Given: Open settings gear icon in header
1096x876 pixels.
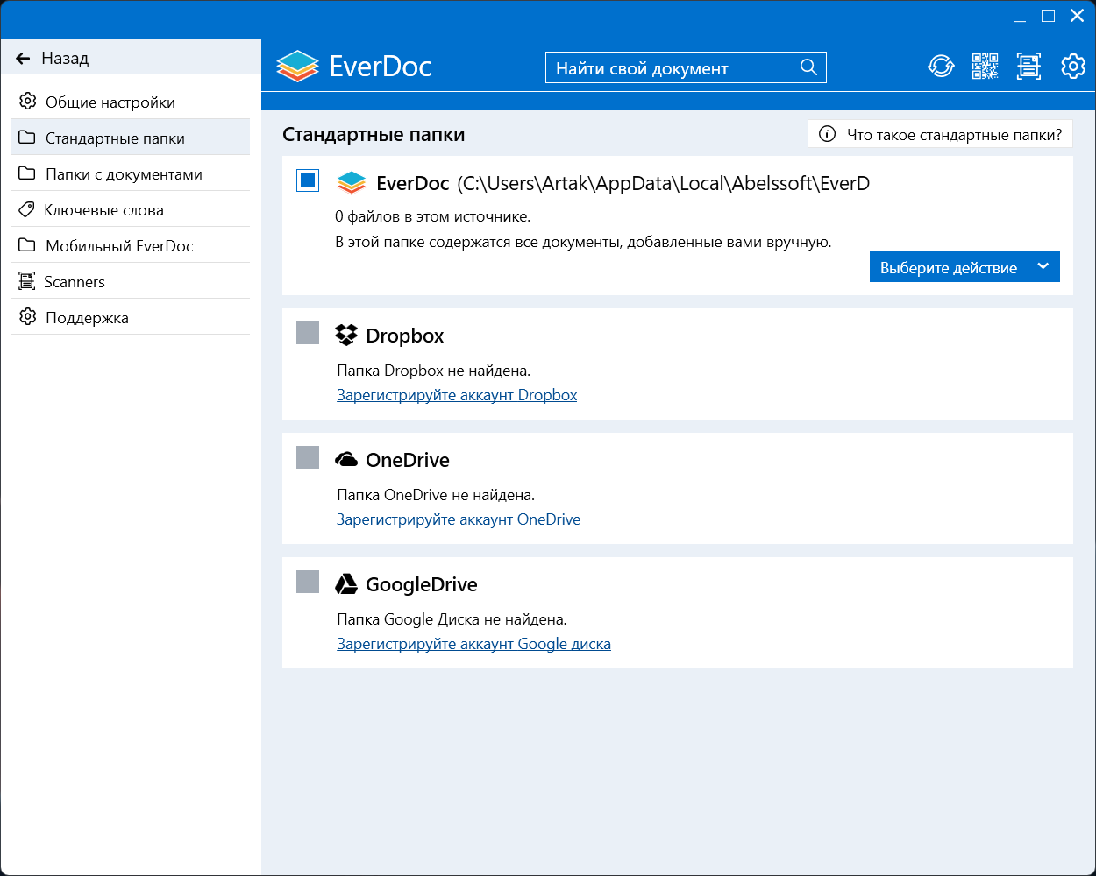Looking at the screenshot, I should [x=1073, y=67].
